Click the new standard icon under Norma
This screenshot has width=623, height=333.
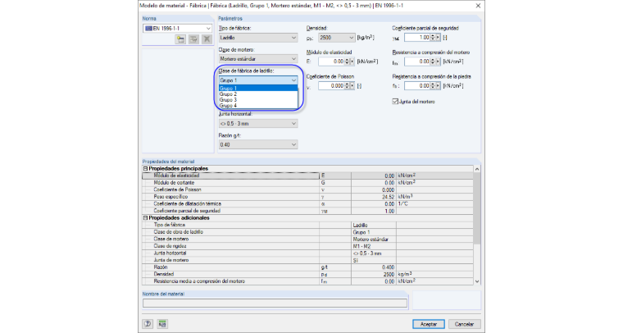click(x=181, y=39)
